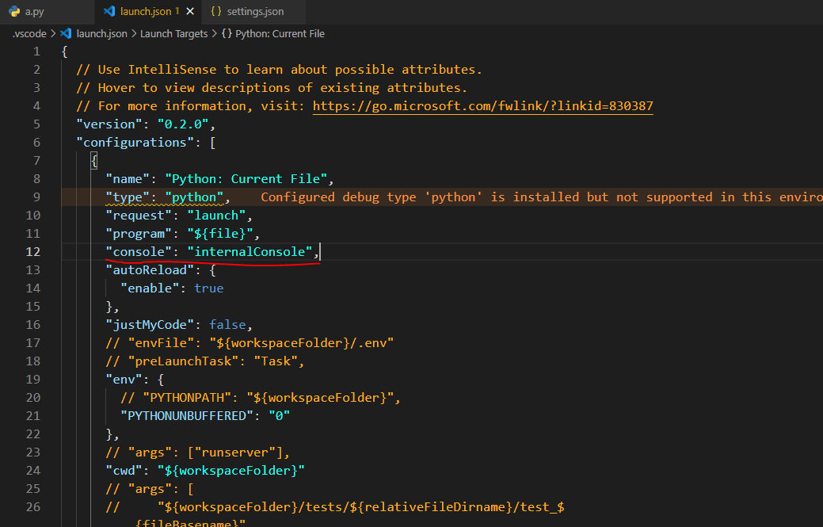Open the go.microsoft.com fwlink URL

(x=483, y=106)
